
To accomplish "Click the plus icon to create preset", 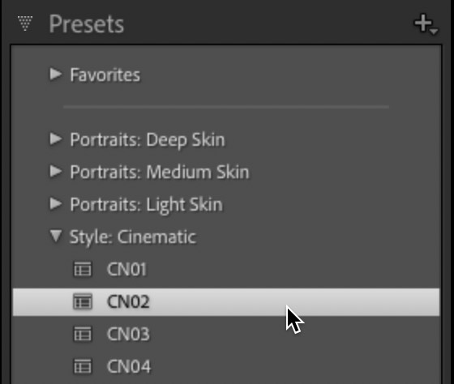I will pos(426,24).
